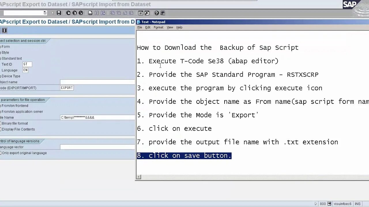This screenshot has width=369, height=207.
Task: Click the First Page icon
Action: pos(112,13)
